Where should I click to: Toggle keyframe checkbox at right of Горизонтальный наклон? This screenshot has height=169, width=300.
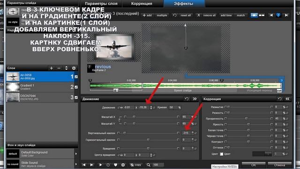click(x=195, y=140)
